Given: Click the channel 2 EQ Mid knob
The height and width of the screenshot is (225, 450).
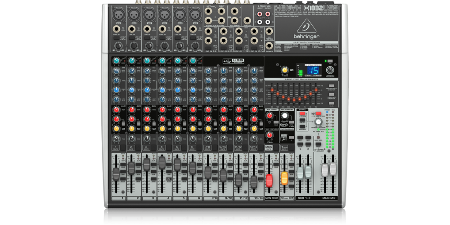Looking at the screenshot, I should pyautogui.click(x=131, y=81).
